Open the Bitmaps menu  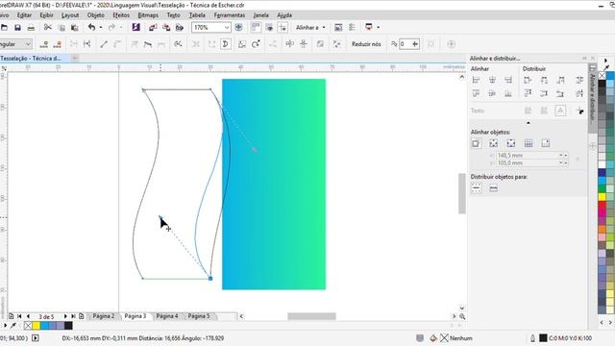pyautogui.click(x=148, y=15)
